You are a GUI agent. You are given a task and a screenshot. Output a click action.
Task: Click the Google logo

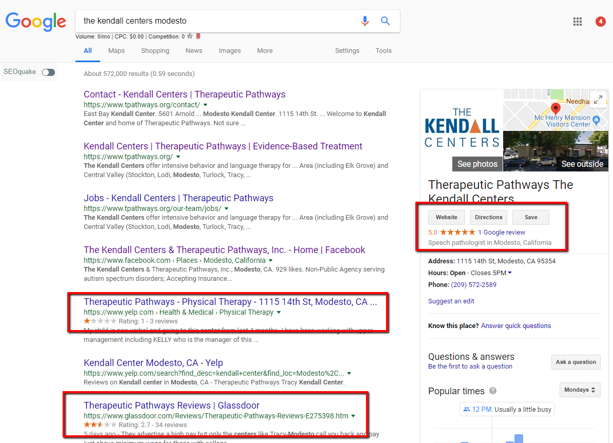35,21
